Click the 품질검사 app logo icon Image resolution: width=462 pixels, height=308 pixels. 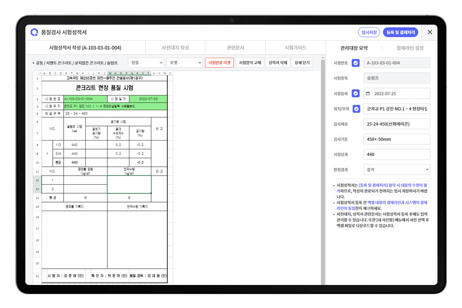click(x=34, y=32)
